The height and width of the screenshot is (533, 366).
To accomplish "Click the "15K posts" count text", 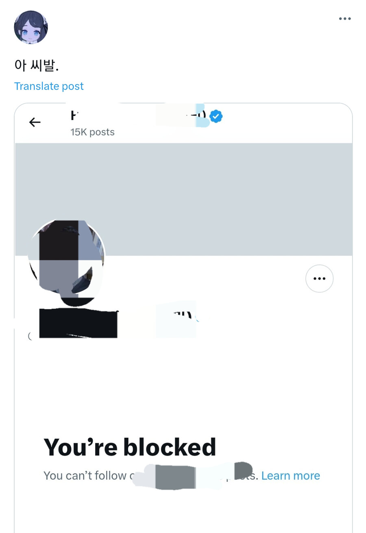I will [92, 132].
